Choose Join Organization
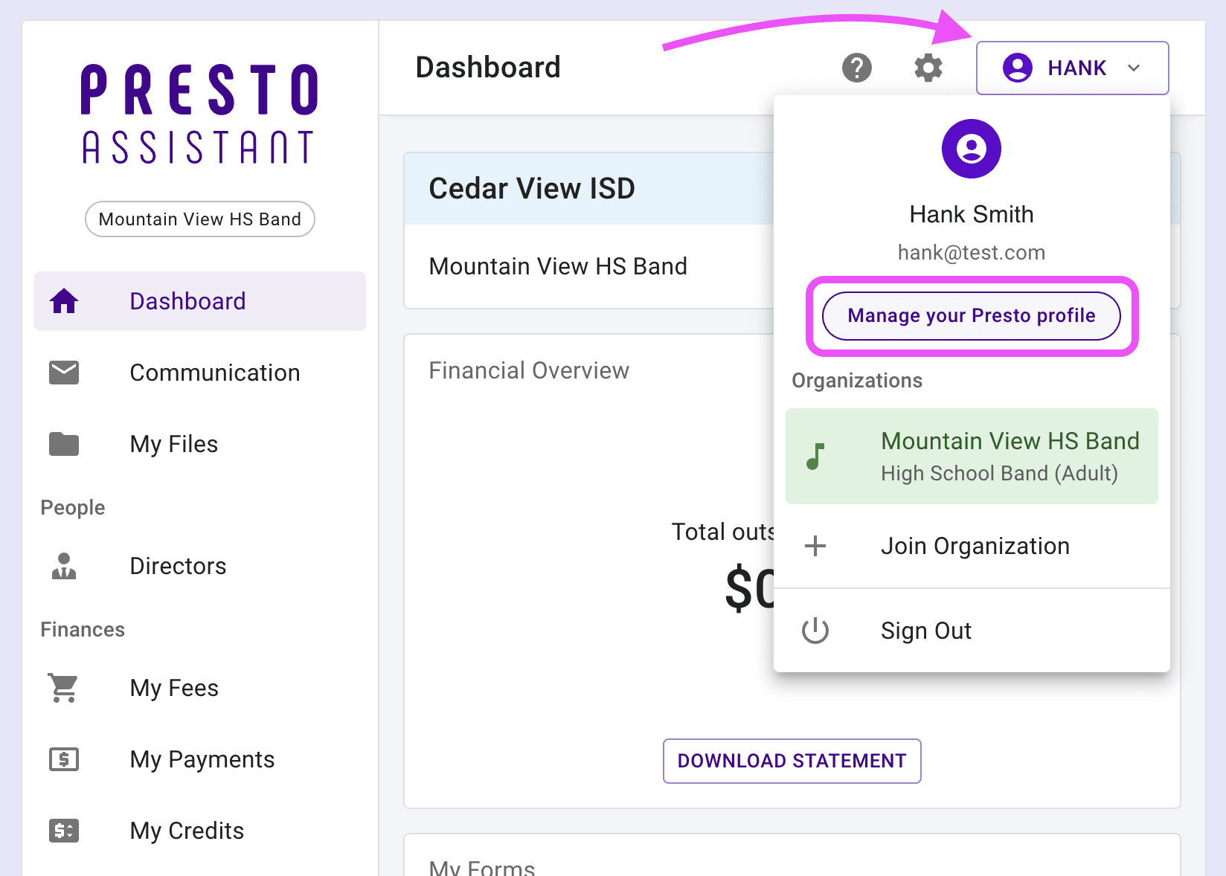The width and height of the screenshot is (1226, 876). point(972,546)
